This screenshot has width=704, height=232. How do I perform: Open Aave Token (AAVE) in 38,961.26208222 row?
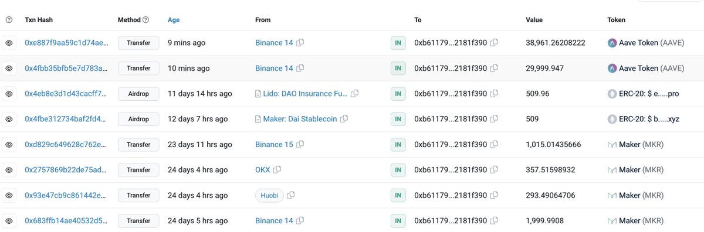click(646, 43)
